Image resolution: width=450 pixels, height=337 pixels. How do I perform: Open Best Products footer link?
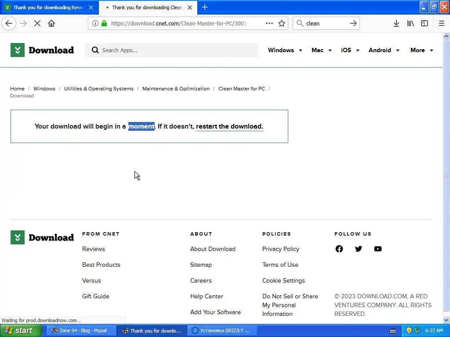(101, 265)
